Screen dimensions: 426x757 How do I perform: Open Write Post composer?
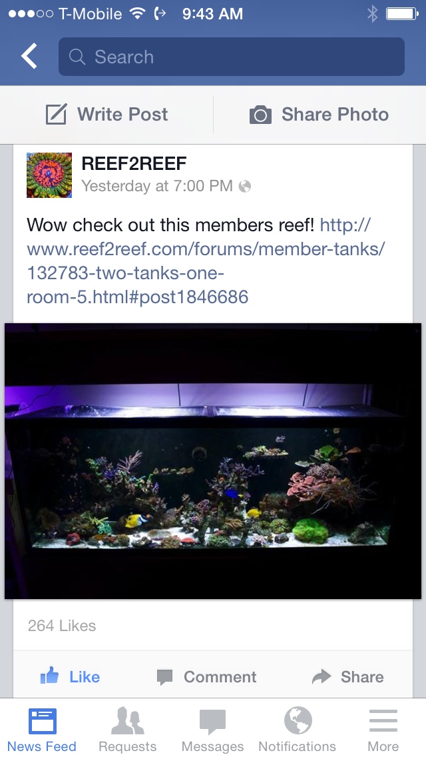click(x=106, y=115)
